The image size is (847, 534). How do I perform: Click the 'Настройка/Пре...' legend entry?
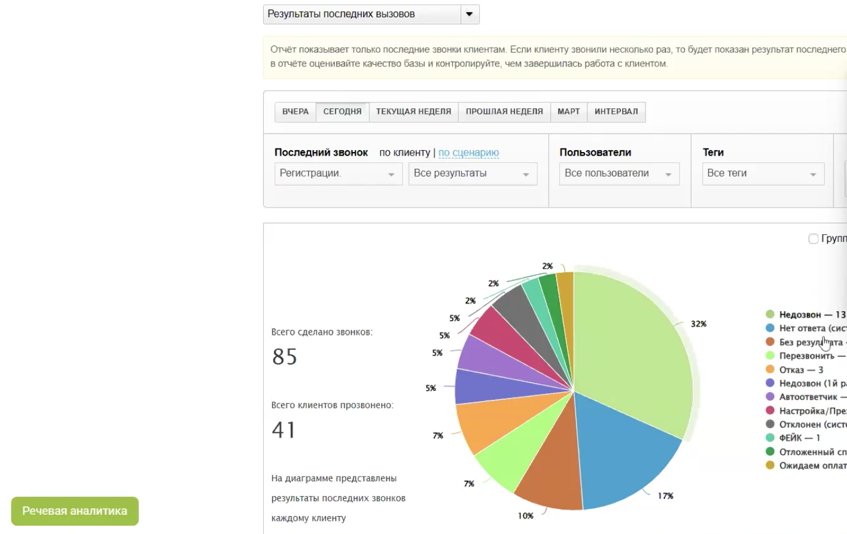[x=806, y=411]
